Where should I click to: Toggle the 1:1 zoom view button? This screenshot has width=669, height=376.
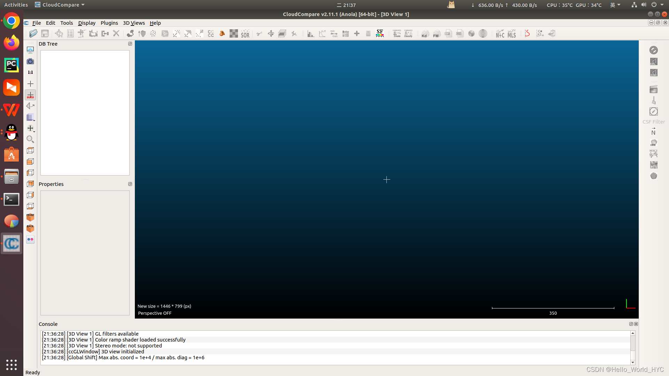[x=30, y=72]
